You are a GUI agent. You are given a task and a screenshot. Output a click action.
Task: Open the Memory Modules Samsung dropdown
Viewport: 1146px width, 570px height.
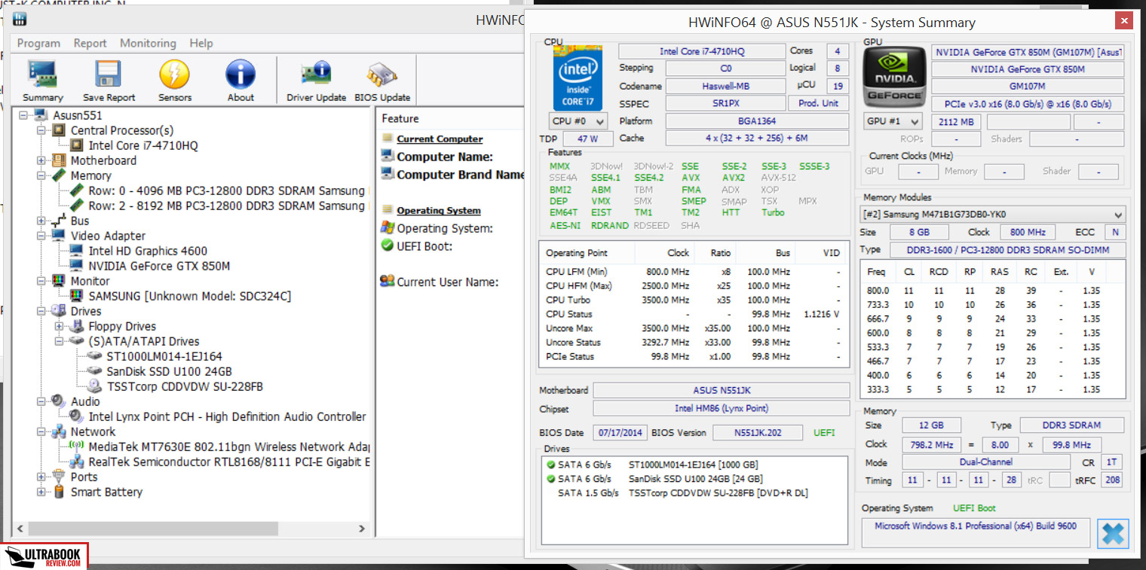click(x=993, y=214)
